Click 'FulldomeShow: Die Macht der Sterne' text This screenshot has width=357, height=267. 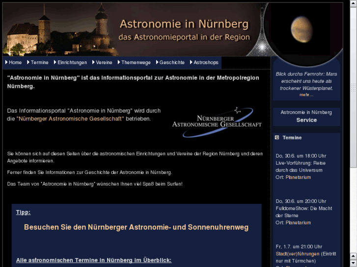[x=304, y=212]
